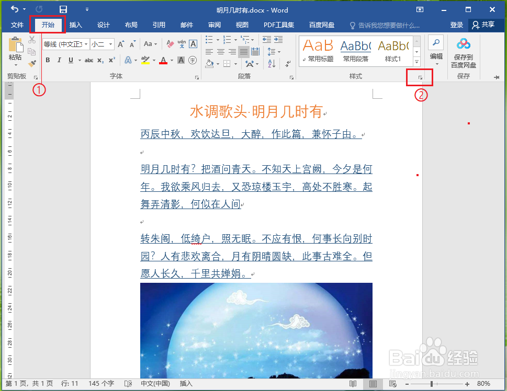Screen dimensions: 507x391
Task: Apply yellow text highlight color
Action: (146, 61)
